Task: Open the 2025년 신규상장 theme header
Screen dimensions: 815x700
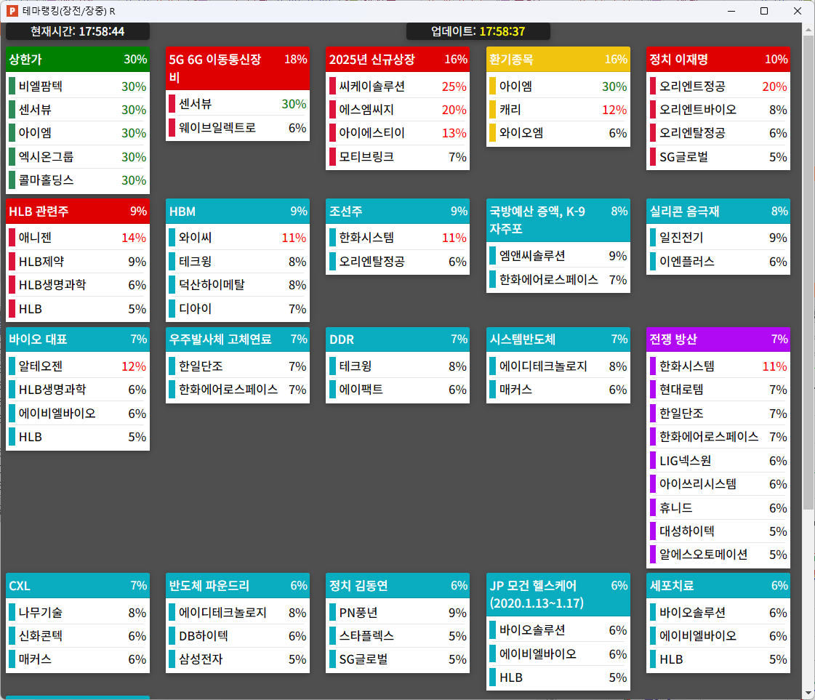Action: tap(398, 60)
